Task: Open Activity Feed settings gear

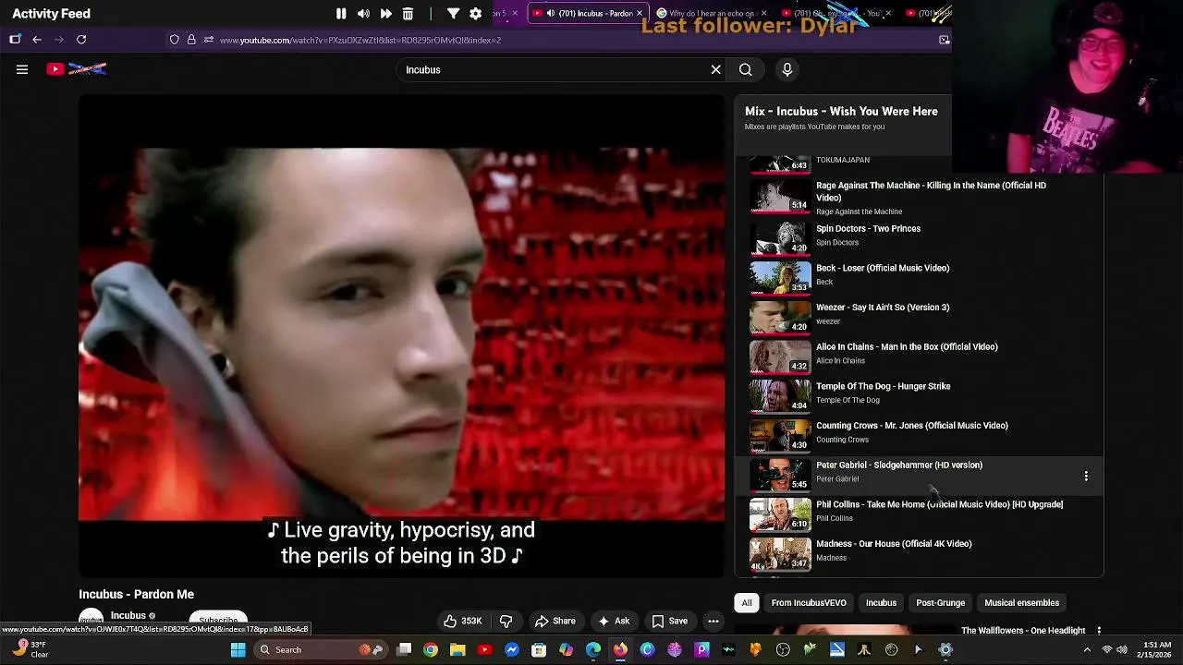Action: pos(475,14)
